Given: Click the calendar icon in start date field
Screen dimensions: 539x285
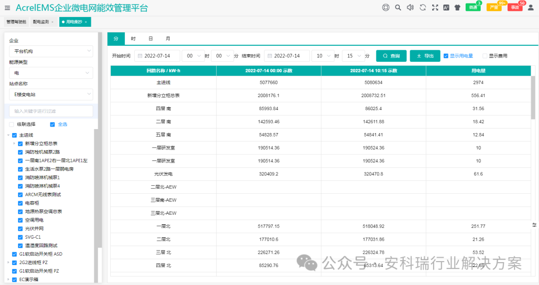Looking at the screenshot, I should (x=140, y=56).
